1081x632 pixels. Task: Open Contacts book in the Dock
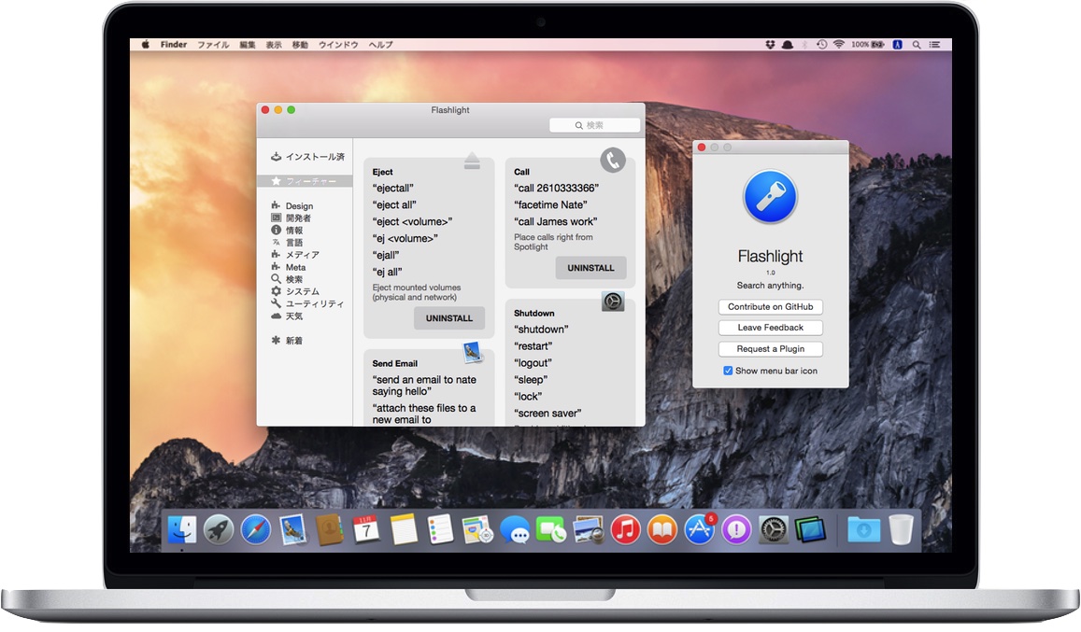[x=330, y=530]
